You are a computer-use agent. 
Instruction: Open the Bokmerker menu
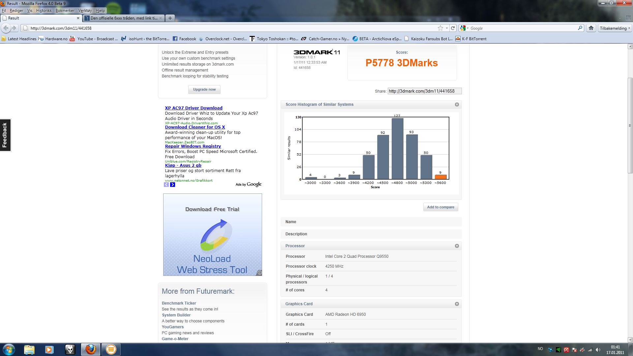click(65, 11)
